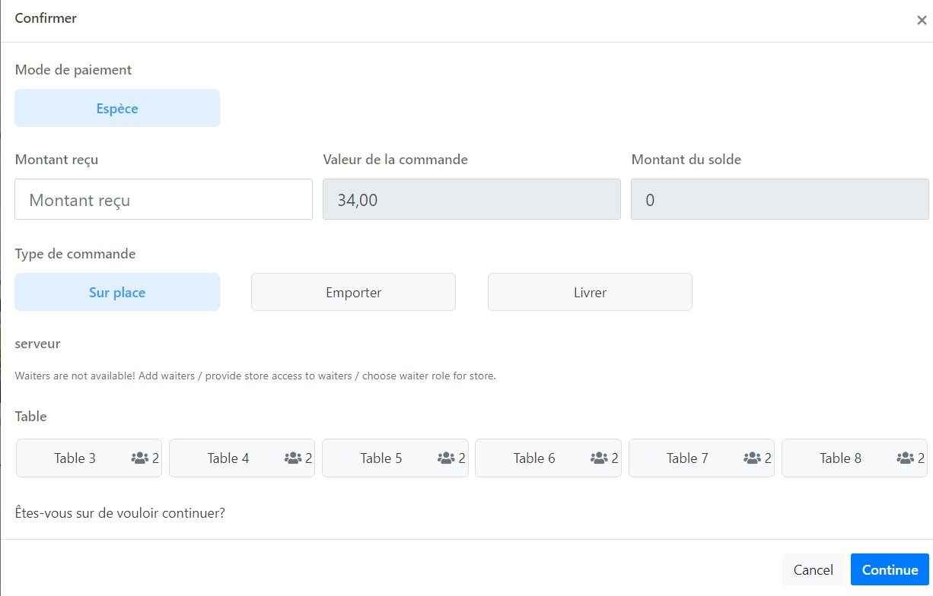Screen dimensions: 933x596
Task: Select the Emporter order type
Action: click(x=352, y=291)
